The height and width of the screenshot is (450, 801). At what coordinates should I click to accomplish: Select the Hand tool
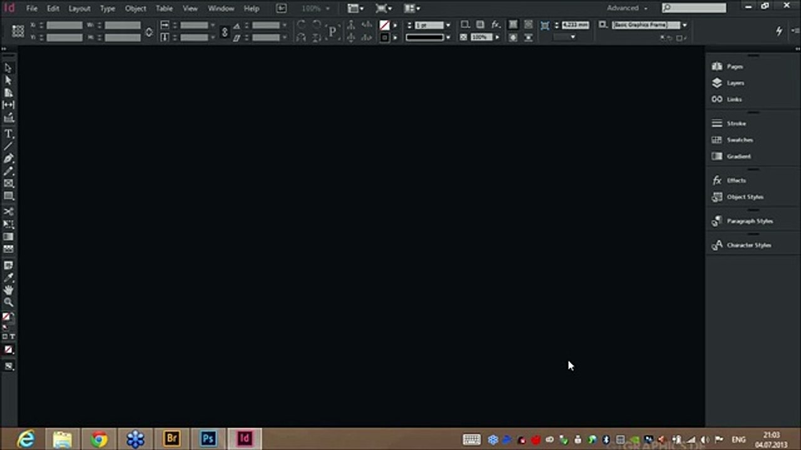(x=8, y=290)
